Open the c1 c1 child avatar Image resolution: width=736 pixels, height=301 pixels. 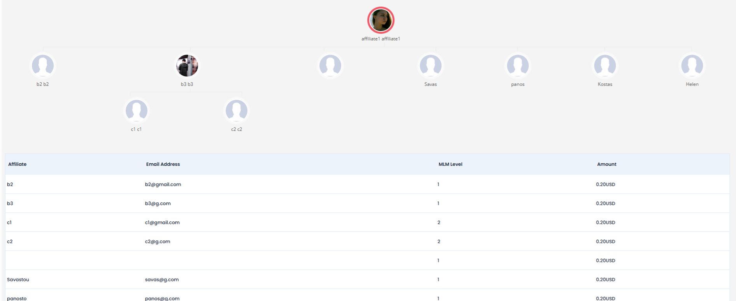136,110
